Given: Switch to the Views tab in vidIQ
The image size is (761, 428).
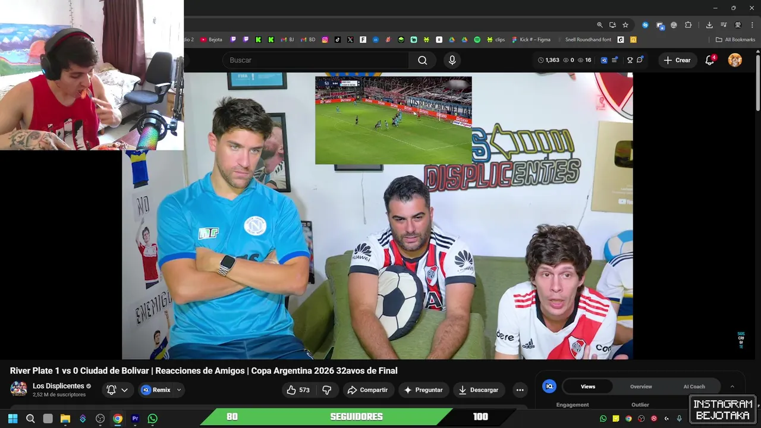Looking at the screenshot, I should 588,386.
